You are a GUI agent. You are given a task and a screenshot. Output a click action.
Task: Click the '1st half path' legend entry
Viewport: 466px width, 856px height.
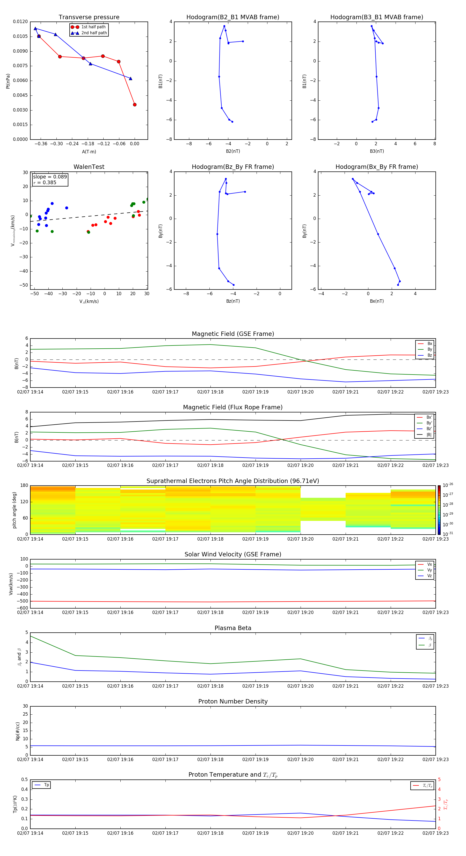88,27
